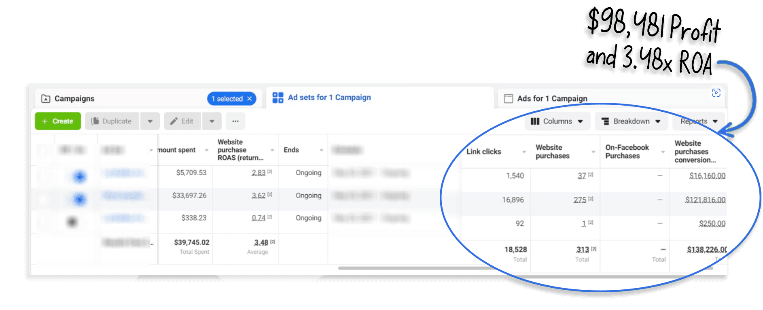763x310 pixels.
Task: Click the $121,816.00 conversion value link
Action: tap(705, 200)
